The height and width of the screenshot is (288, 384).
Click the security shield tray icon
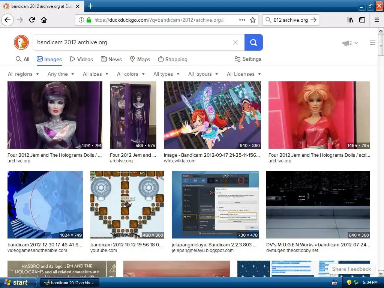click(x=349, y=283)
